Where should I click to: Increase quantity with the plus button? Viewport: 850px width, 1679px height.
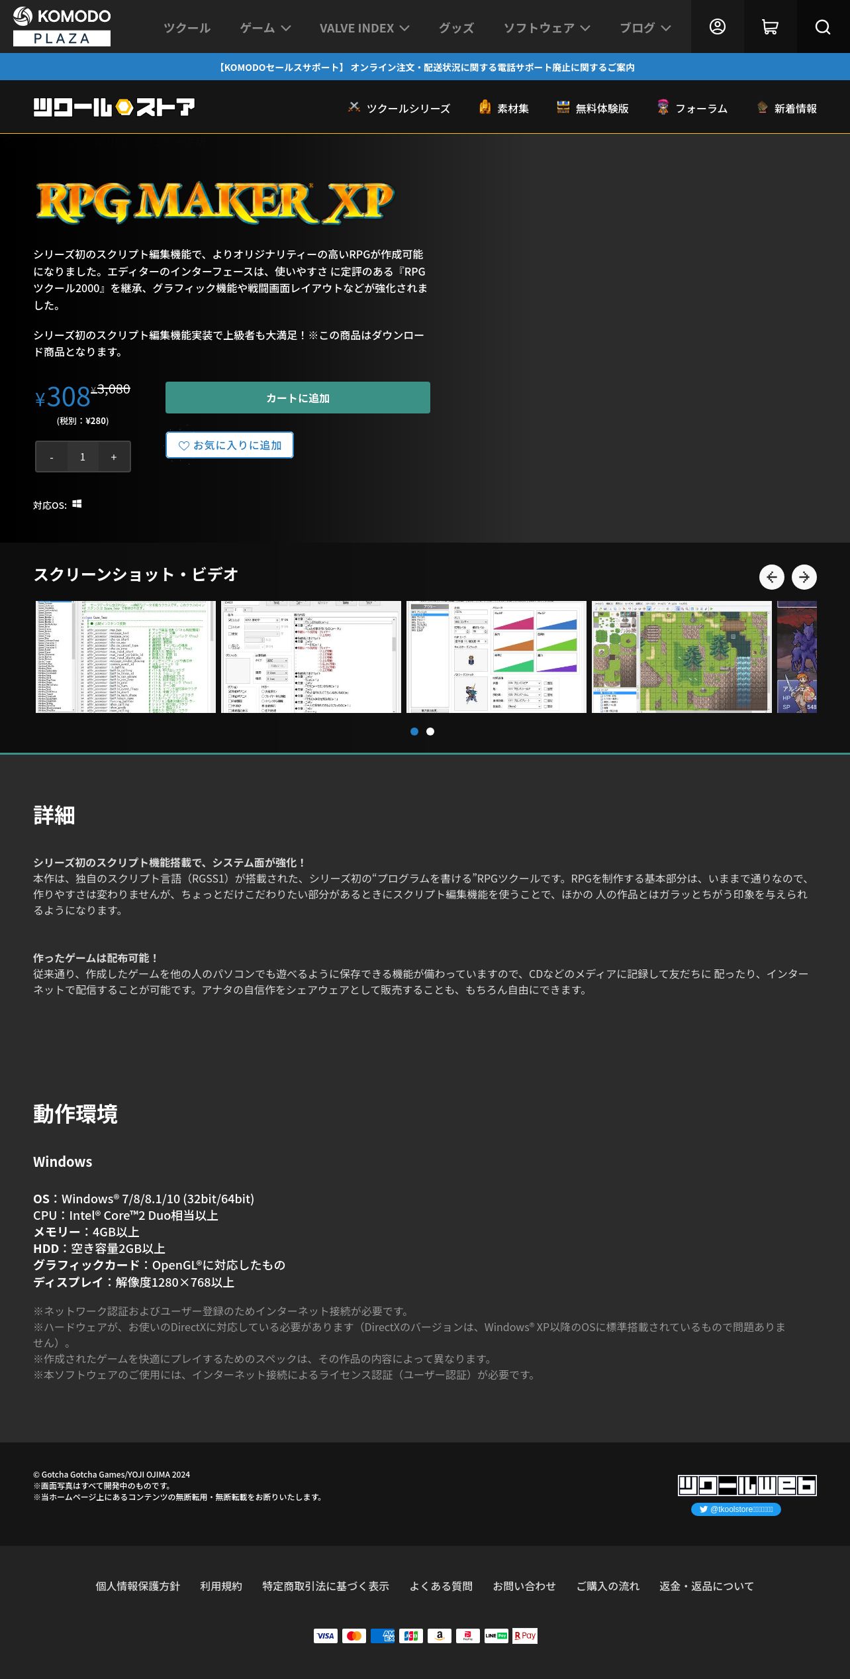pyautogui.click(x=114, y=457)
